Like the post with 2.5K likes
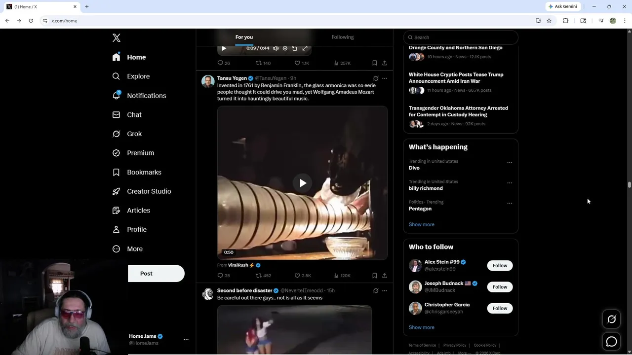This screenshot has width=632, height=355. point(303,276)
